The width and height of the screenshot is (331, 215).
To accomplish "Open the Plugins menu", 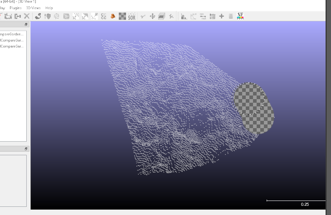I will pos(15,8).
